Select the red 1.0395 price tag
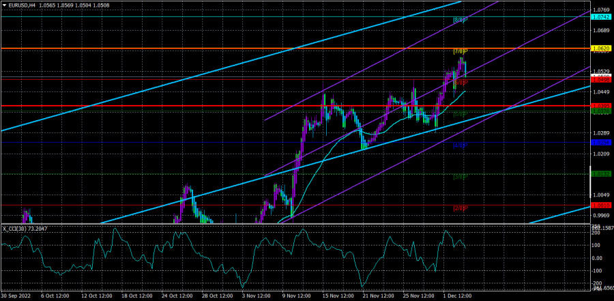This screenshot has height=301, width=614. click(601, 106)
